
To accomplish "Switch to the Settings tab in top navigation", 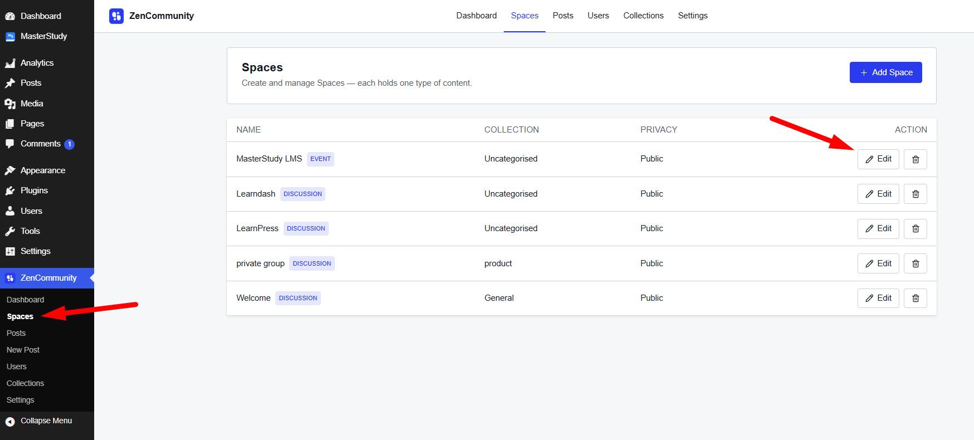I will pyautogui.click(x=693, y=16).
